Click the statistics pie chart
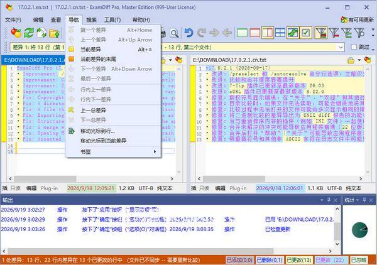The image size is (377, 265). (359, 230)
